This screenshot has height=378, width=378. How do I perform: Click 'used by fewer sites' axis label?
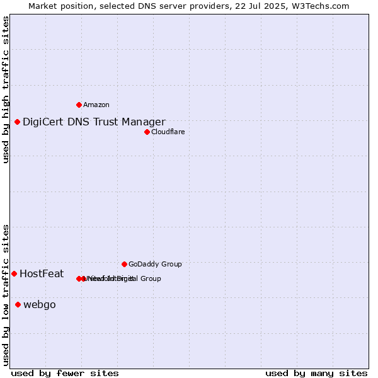pos(65,374)
